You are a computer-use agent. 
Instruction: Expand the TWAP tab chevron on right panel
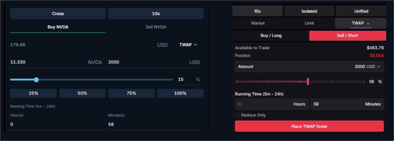click(368, 23)
